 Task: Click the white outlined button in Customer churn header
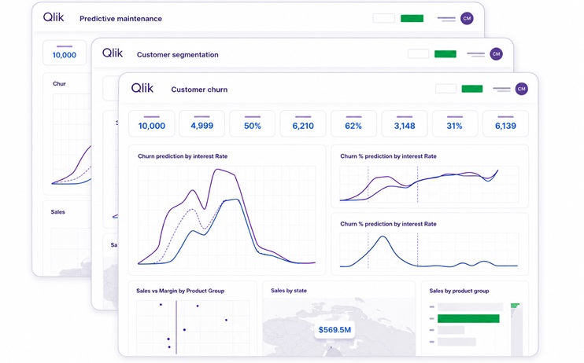pos(445,89)
